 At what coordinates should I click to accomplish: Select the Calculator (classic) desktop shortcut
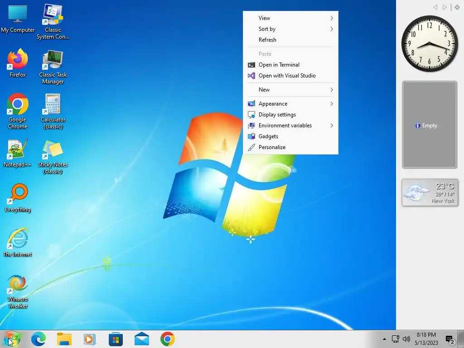coord(53,111)
